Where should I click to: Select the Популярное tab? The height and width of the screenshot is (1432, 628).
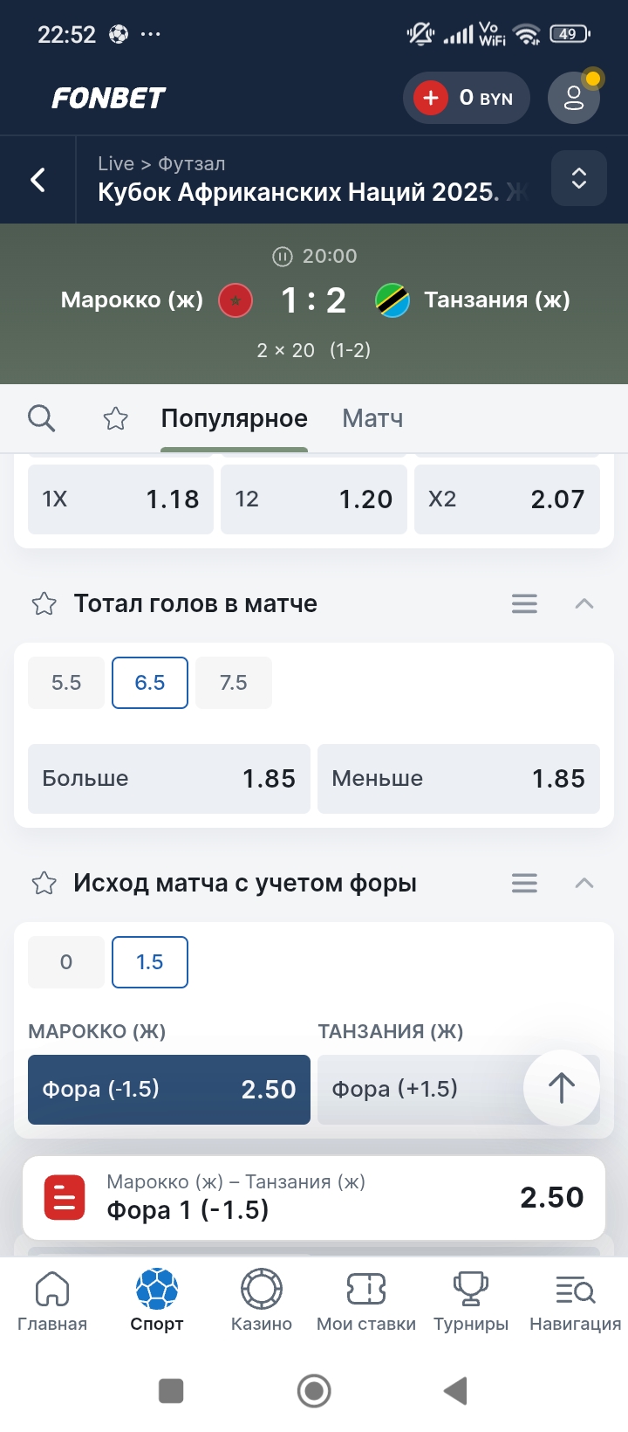[x=234, y=418]
